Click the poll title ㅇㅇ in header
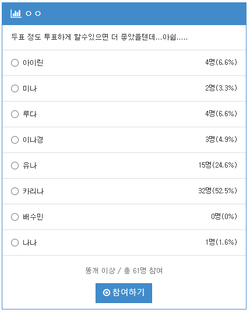Image resolution: width=250 pixels, height=313 pixels. (33, 13)
